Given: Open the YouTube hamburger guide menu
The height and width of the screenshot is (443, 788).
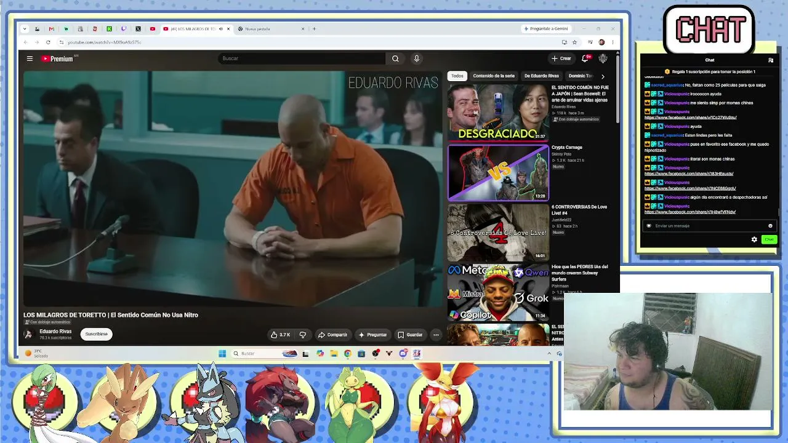Looking at the screenshot, I should tap(30, 58).
